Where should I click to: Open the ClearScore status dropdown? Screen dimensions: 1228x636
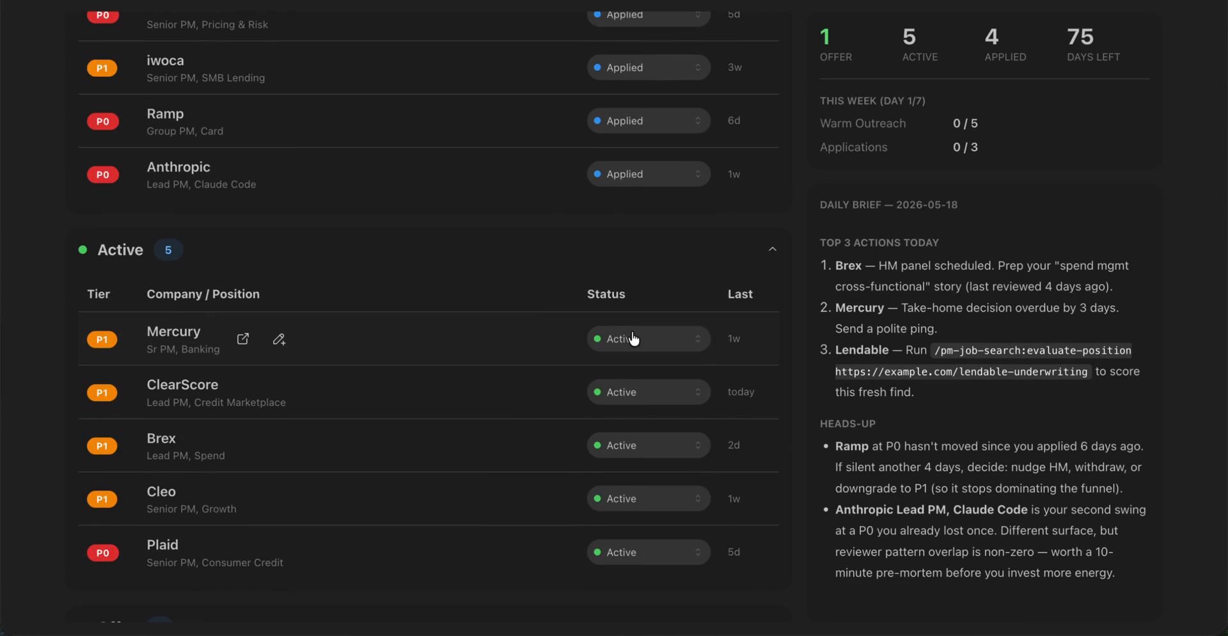[649, 392]
